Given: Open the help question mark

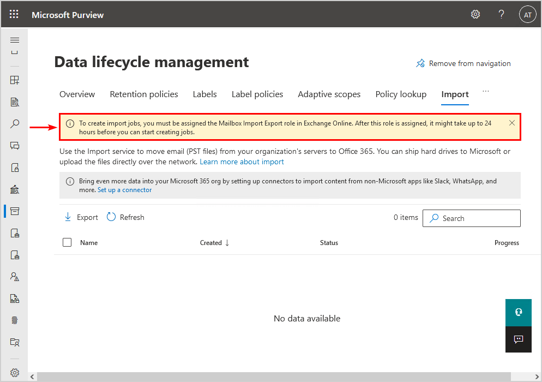Looking at the screenshot, I should coord(501,14).
